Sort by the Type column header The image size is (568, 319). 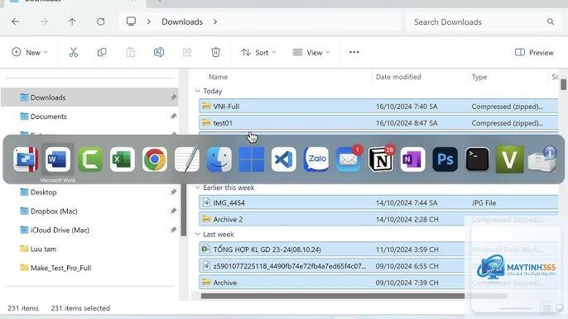(x=479, y=77)
